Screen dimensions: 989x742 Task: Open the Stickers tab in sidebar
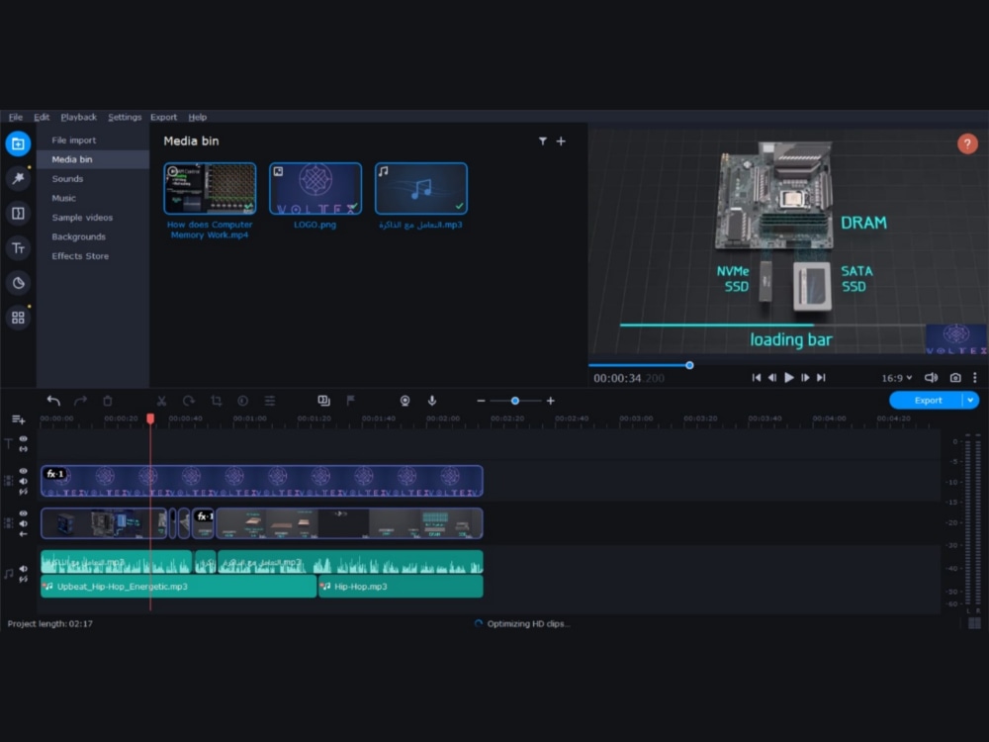[18, 283]
